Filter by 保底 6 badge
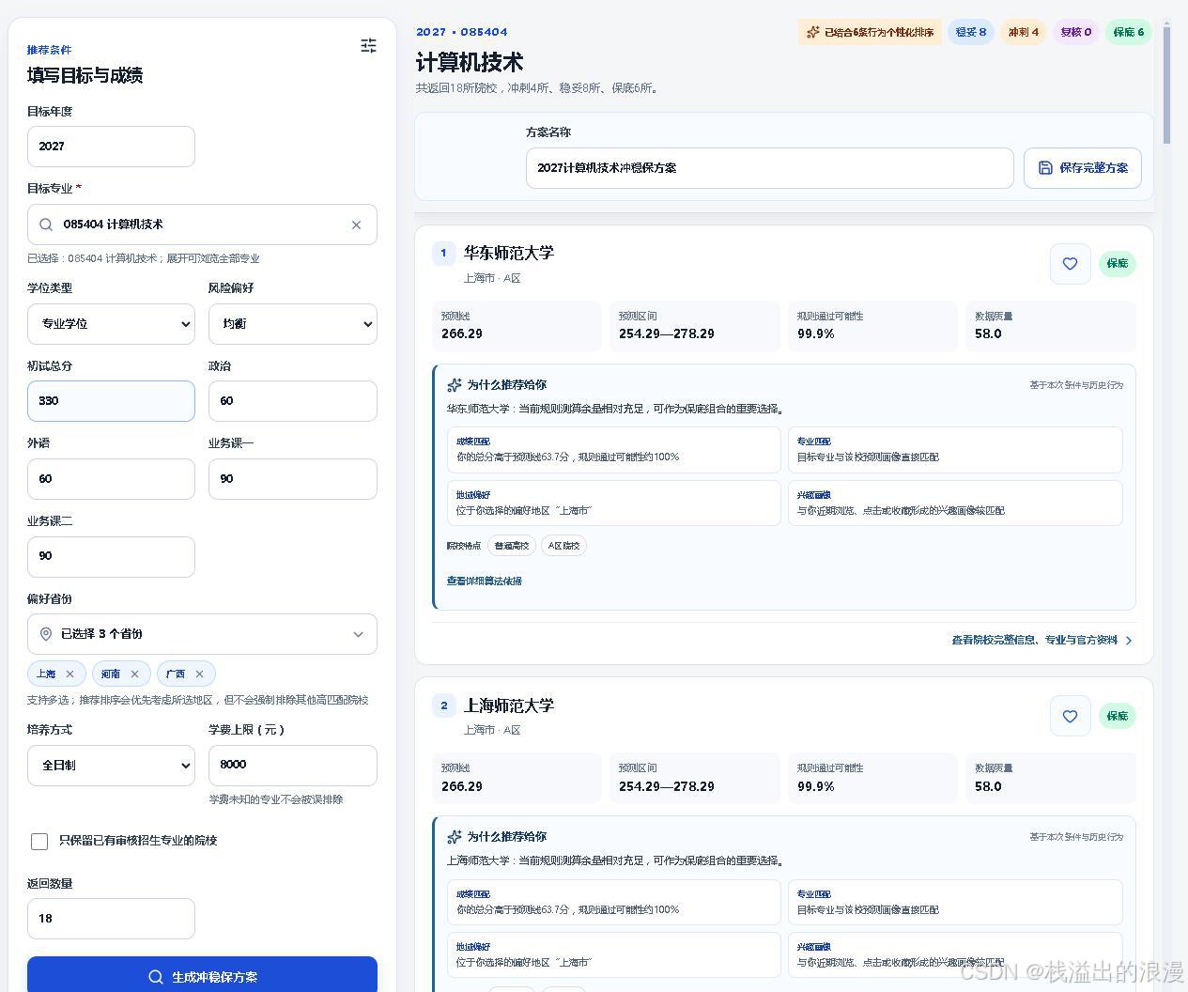Viewport: 1188px width, 992px height. 1129,32
